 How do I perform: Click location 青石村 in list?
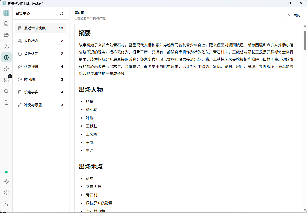pyautogui.click(x=92, y=195)
